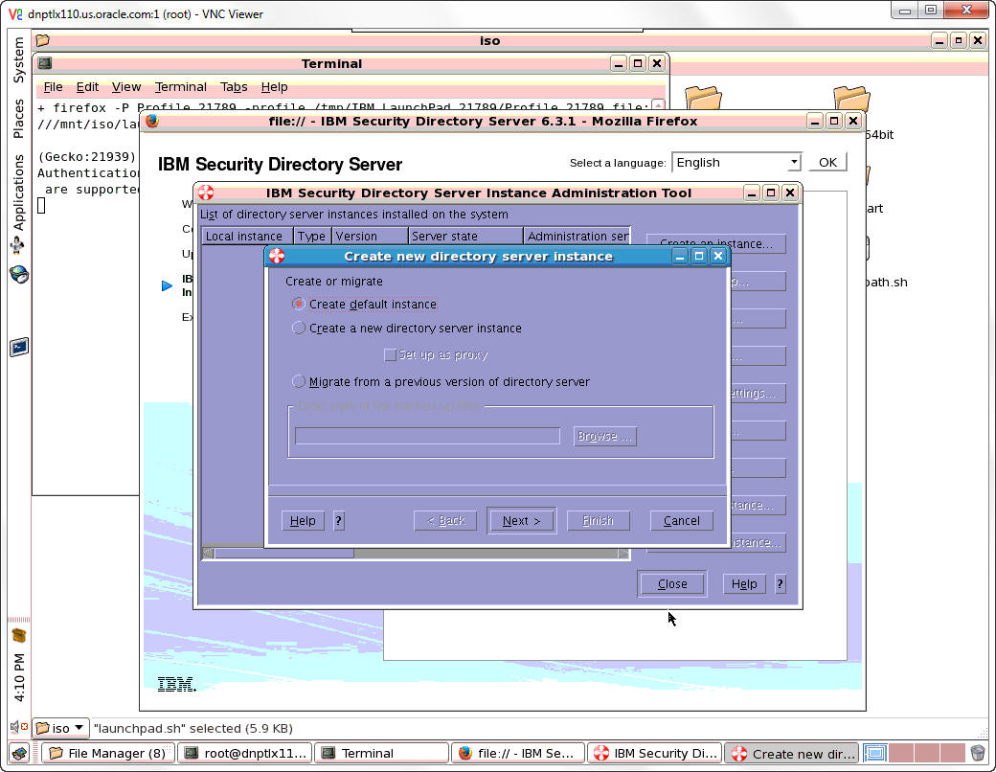Click the Browse button for backup path
Screen dimensions: 996x772
pyautogui.click(x=604, y=436)
